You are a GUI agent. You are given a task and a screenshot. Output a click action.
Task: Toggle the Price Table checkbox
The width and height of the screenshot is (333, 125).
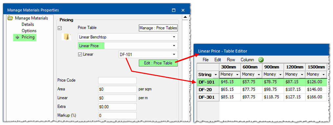coord(60,28)
